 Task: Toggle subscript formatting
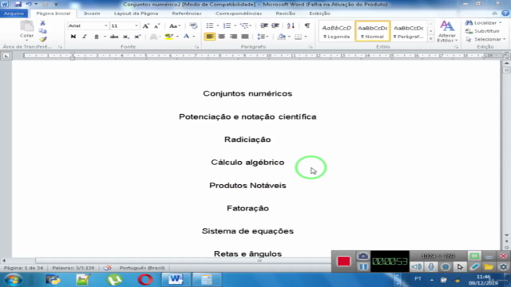(126, 37)
